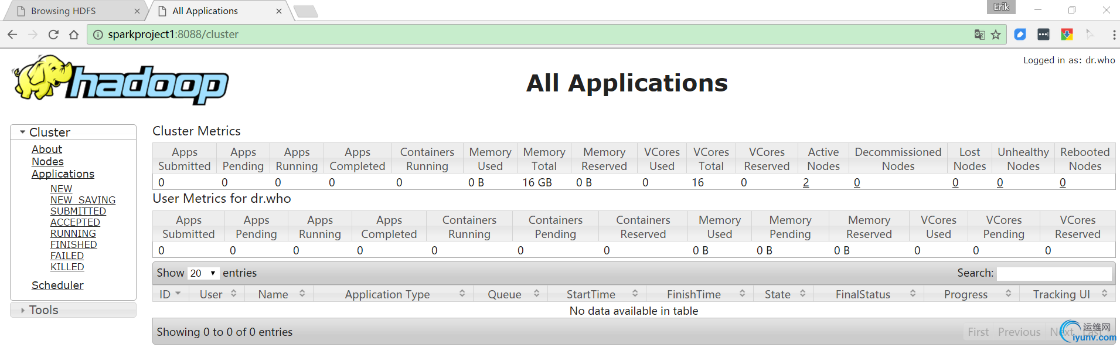Open the Scheduler link in the sidebar
This screenshot has height=347, width=1120.
point(57,285)
